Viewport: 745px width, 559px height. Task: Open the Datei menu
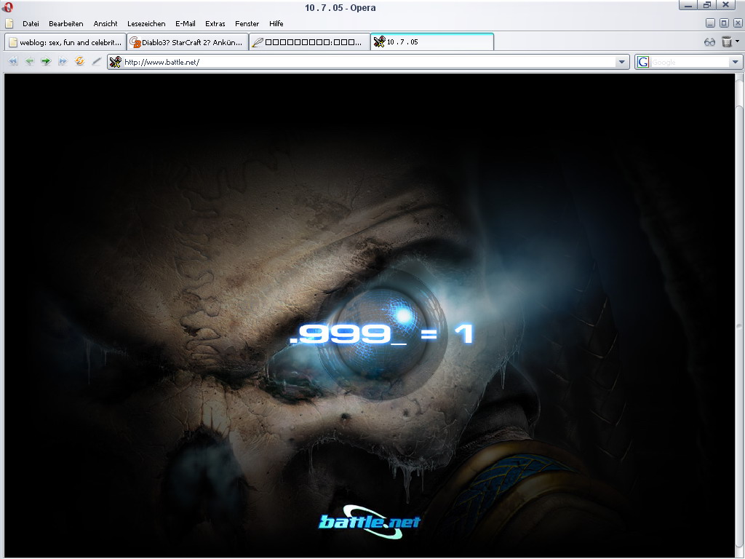31,23
